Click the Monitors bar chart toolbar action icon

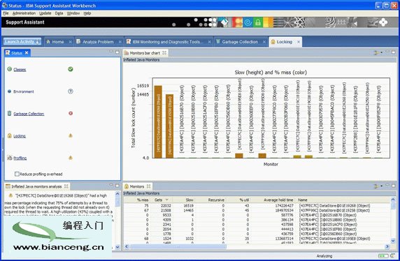pos(376,53)
